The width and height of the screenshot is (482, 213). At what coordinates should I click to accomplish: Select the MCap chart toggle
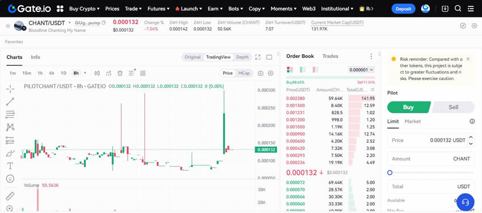(x=244, y=73)
